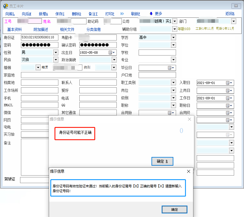Expand the 性别 dropdown
Screen dimensions: 244x217
coord(55,52)
